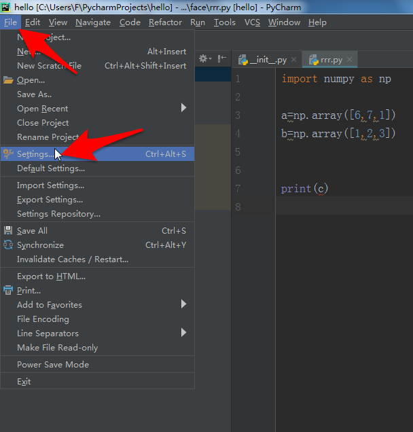Open the Edit menu

33,22
